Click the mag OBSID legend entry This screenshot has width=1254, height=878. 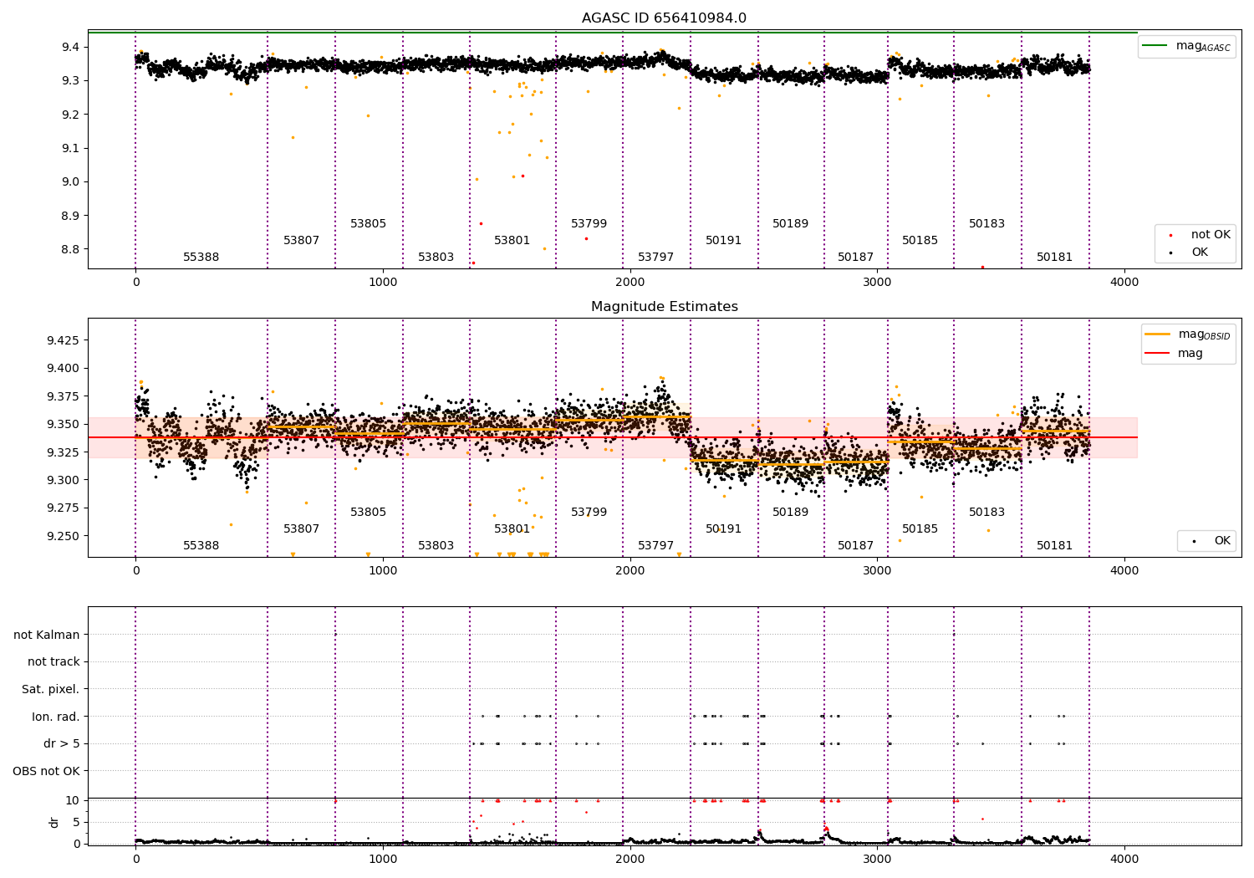click(x=1188, y=334)
